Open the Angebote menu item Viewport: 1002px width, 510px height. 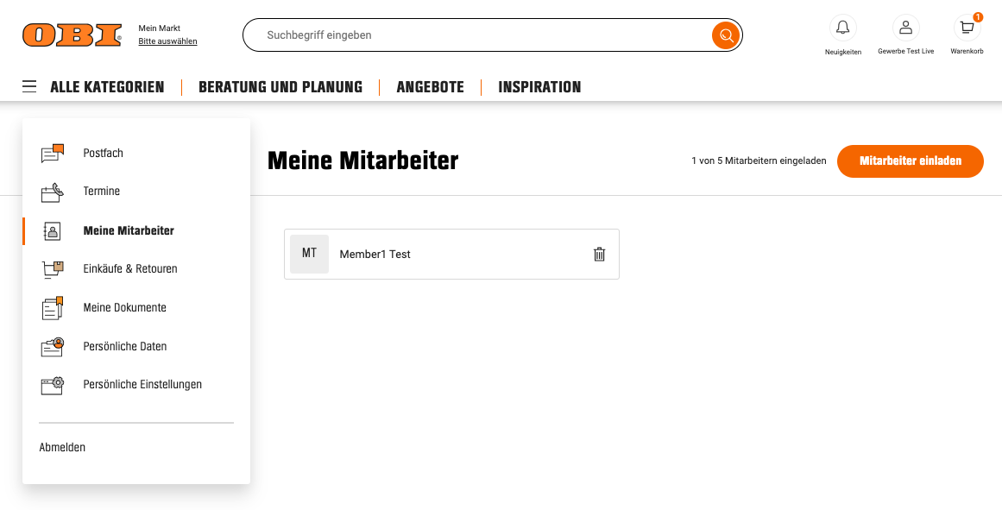(430, 87)
